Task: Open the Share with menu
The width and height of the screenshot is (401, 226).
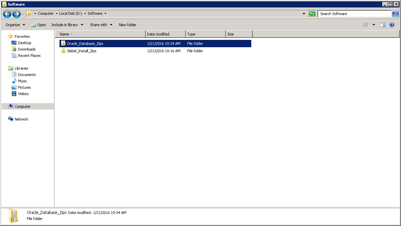Action: 101,25
